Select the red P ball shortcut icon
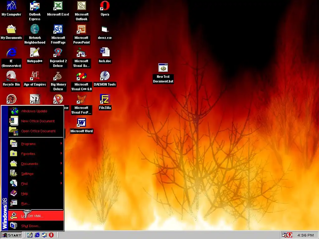The height and width of the screenshot is (239, 319). pos(58,99)
